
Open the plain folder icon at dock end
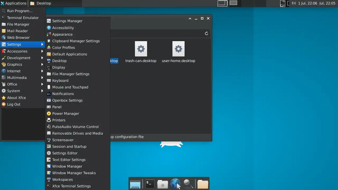click(203, 184)
